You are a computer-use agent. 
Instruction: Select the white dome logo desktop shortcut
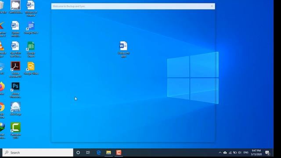tap(15, 109)
